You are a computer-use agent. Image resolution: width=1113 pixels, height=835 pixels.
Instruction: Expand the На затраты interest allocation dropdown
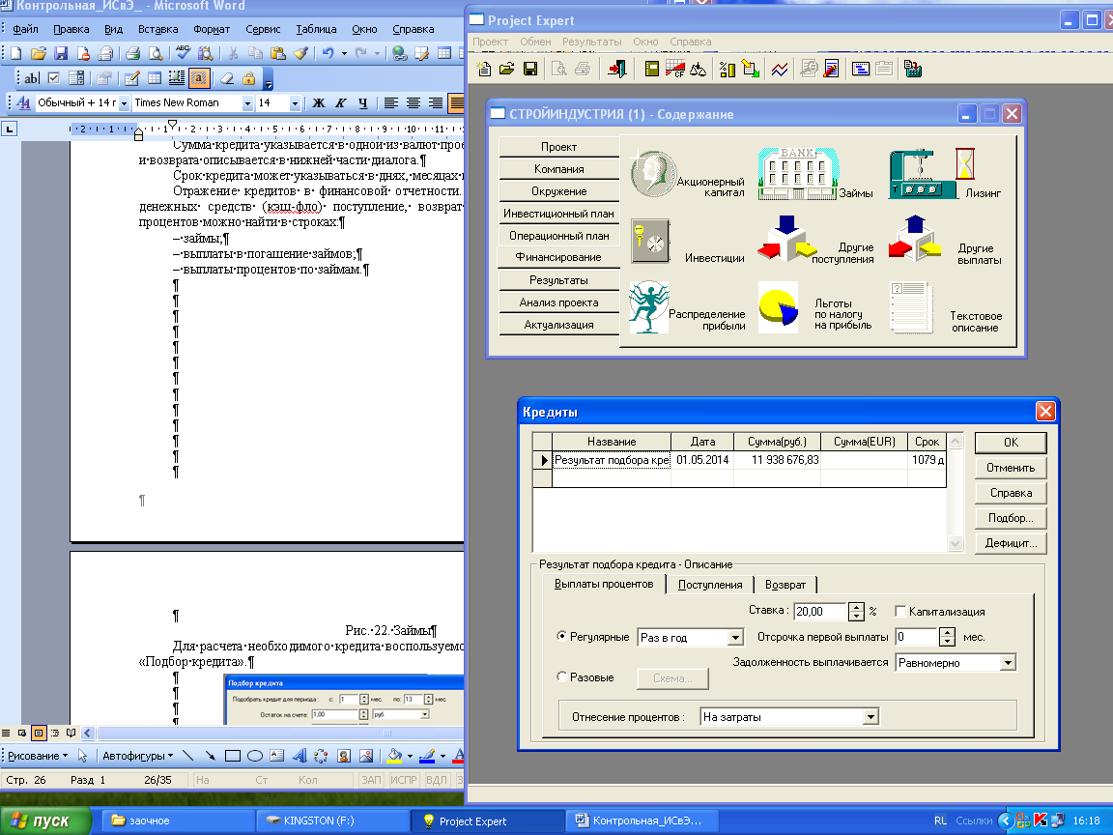[x=870, y=717]
